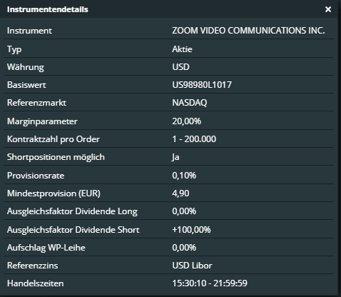341x297 pixels.
Task: Click the Marginparameter label
Action: [x=42, y=121]
